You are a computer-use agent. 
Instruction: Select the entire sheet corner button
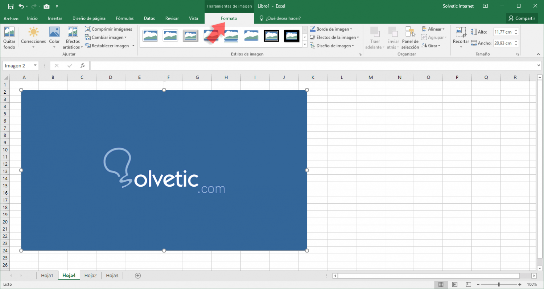[5, 77]
